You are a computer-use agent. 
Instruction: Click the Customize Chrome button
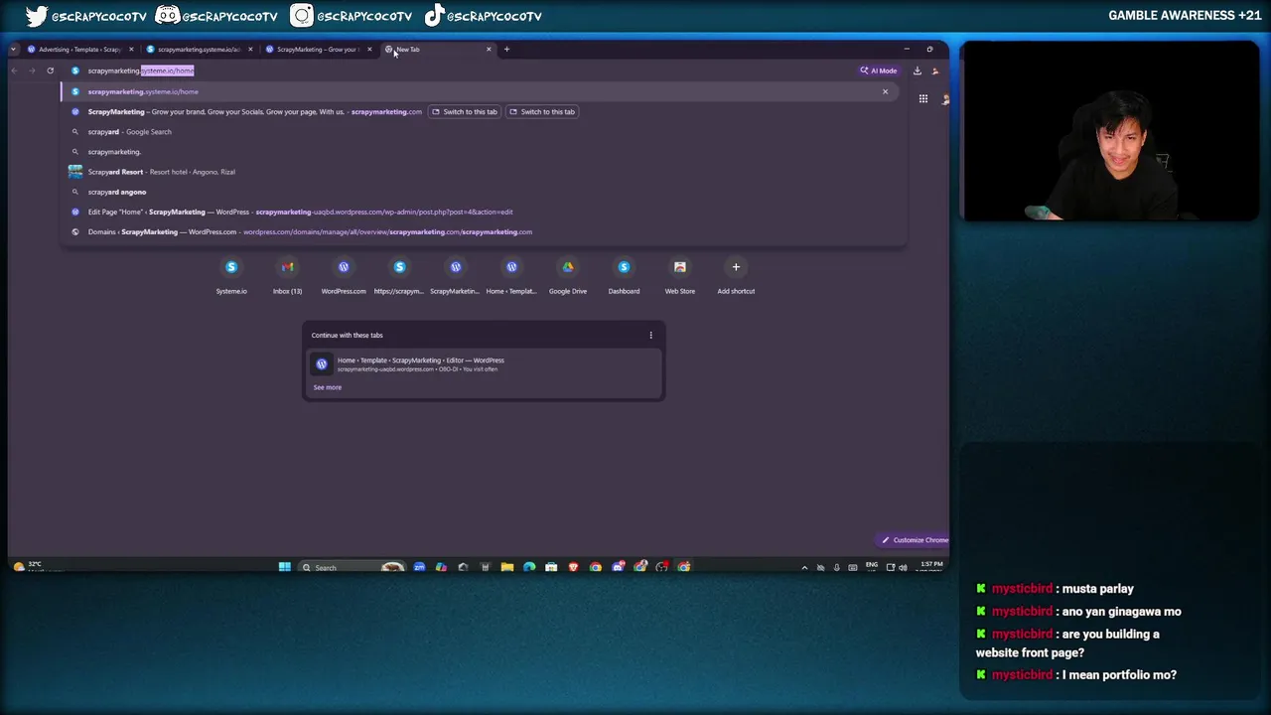[x=914, y=540]
